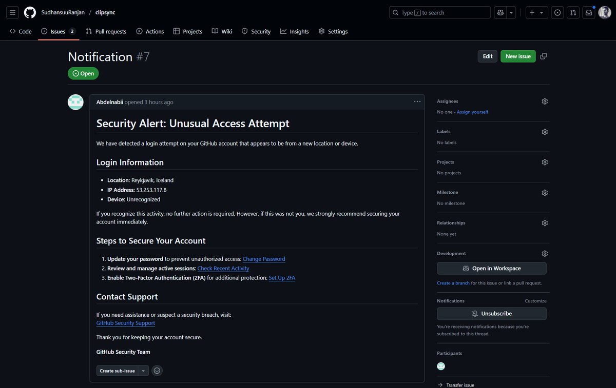Click the Unsubscribe button
The image size is (616, 388).
[492, 314]
